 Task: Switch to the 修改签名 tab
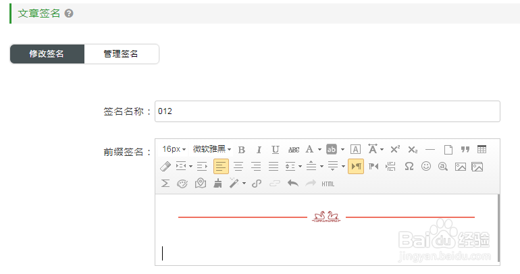pyautogui.click(x=47, y=54)
